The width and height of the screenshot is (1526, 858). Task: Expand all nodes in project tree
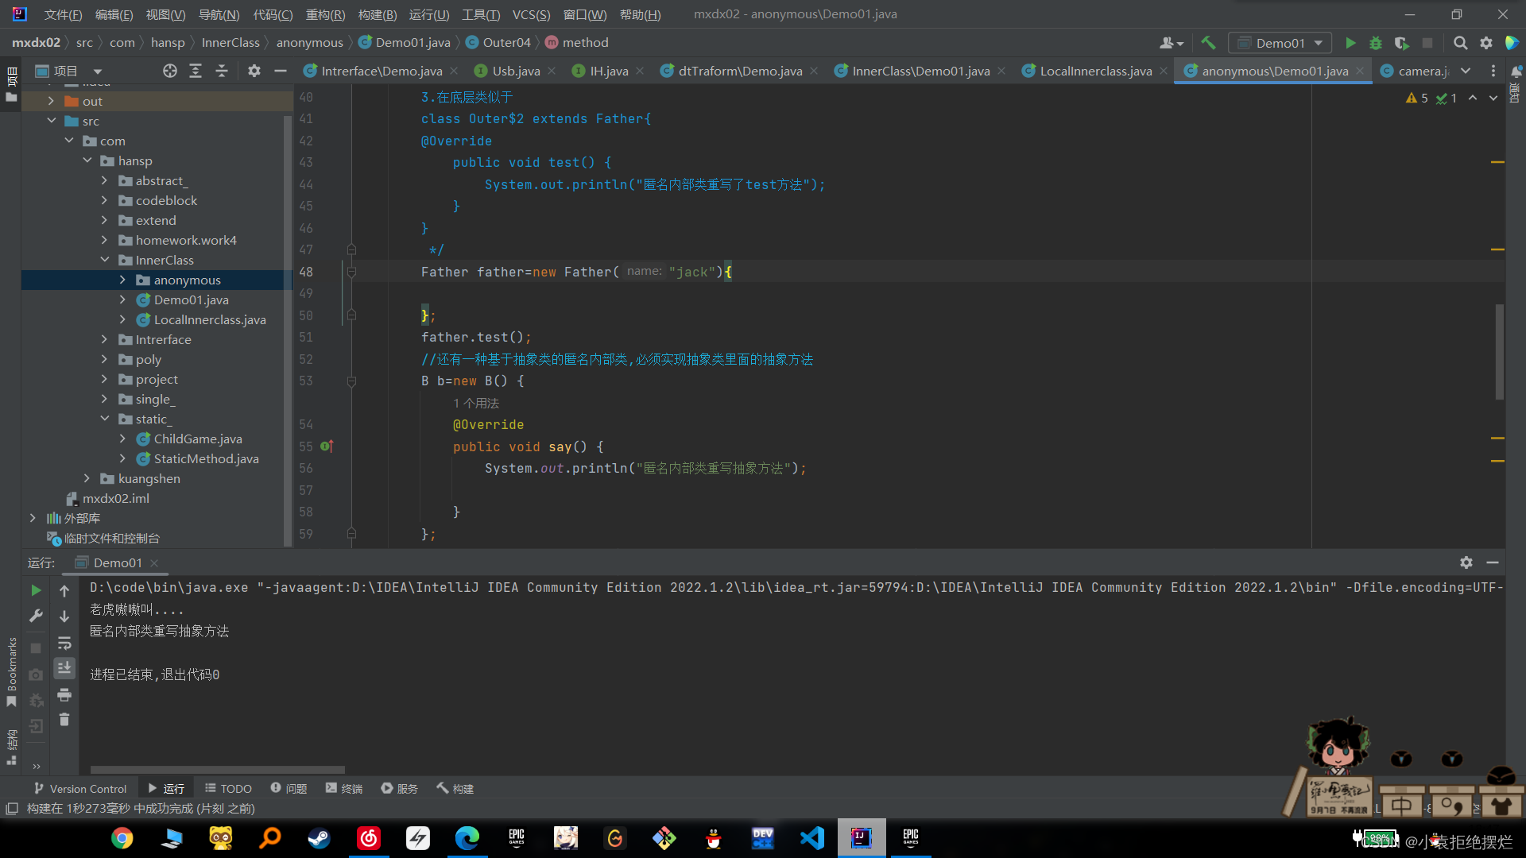pos(196,71)
